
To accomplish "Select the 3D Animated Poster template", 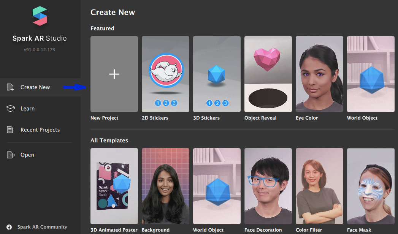I will 114,186.
